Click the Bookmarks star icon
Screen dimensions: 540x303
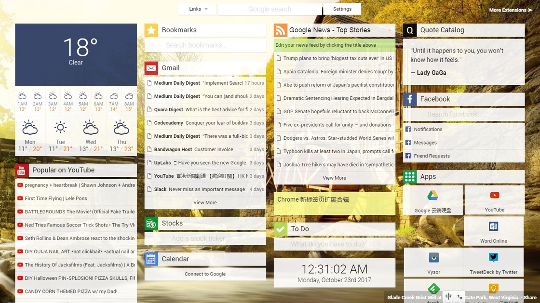coord(151,30)
